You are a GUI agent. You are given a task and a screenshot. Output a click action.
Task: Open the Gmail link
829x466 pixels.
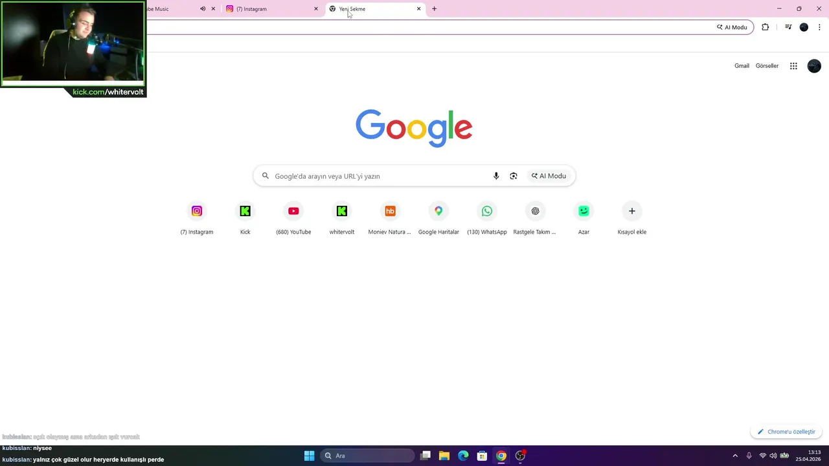point(742,66)
